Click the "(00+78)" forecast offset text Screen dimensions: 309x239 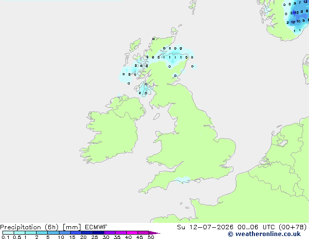(x=293, y=227)
